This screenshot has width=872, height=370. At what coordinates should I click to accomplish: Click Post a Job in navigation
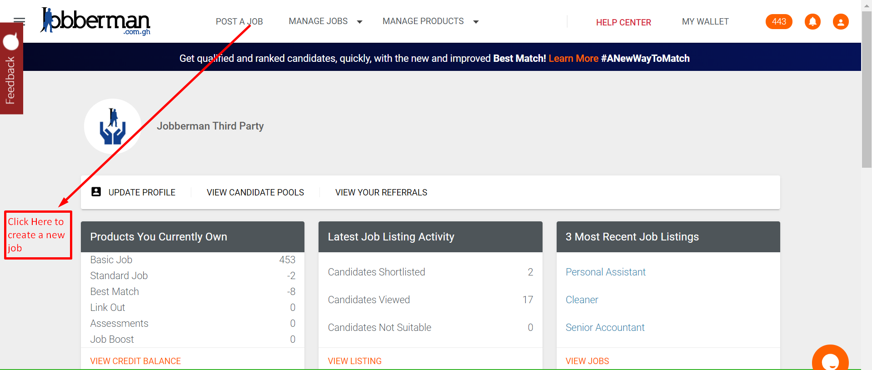point(239,21)
